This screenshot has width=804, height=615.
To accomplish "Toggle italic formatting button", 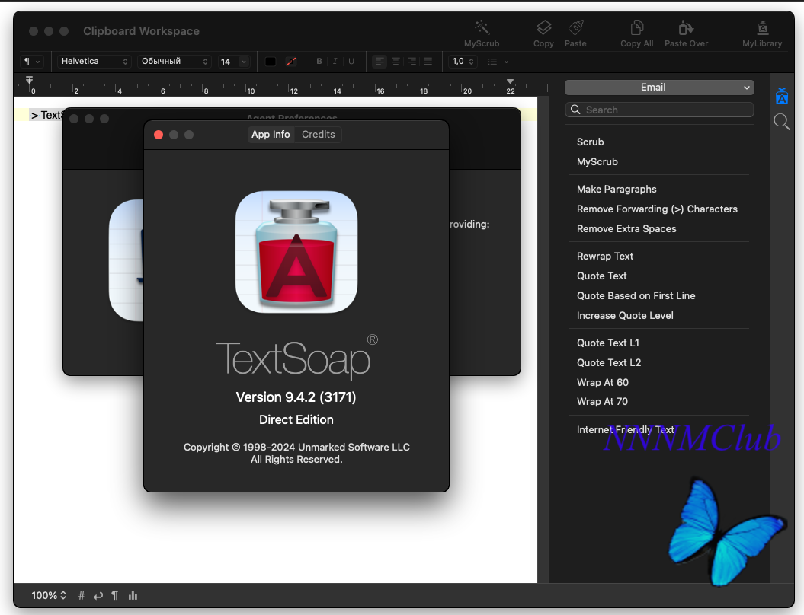I will pos(335,62).
